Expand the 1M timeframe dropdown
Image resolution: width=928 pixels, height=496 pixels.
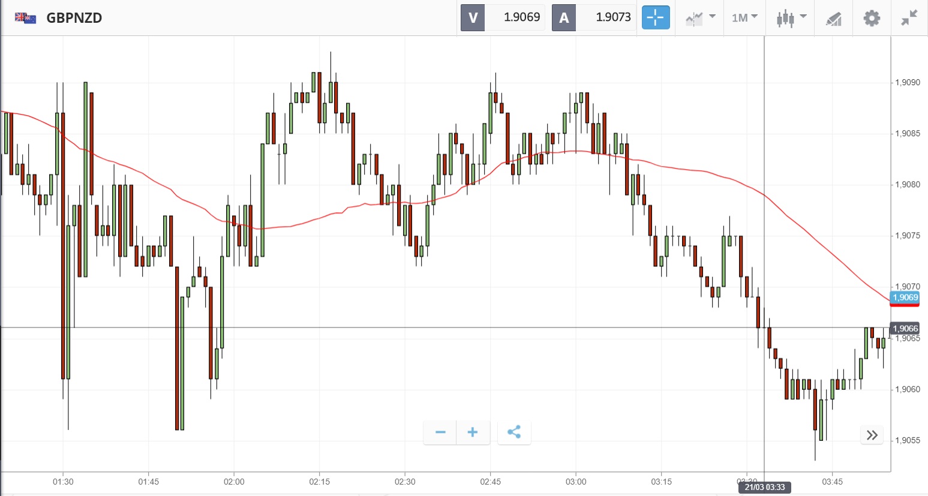(744, 17)
